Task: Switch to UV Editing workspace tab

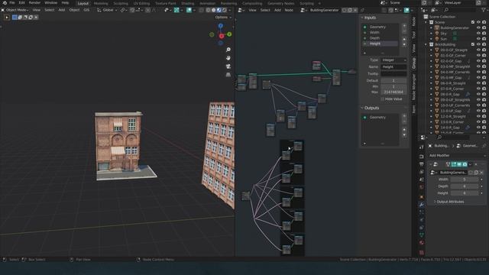Action: click(x=141, y=3)
